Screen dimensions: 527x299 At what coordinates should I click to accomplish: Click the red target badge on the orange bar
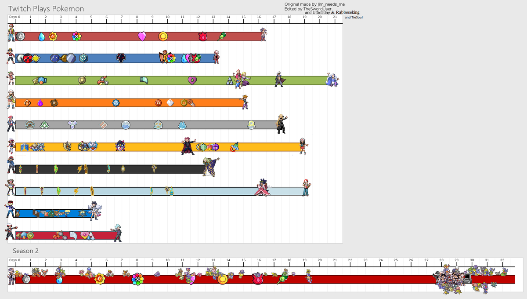pyautogui.click(x=159, y=103)
